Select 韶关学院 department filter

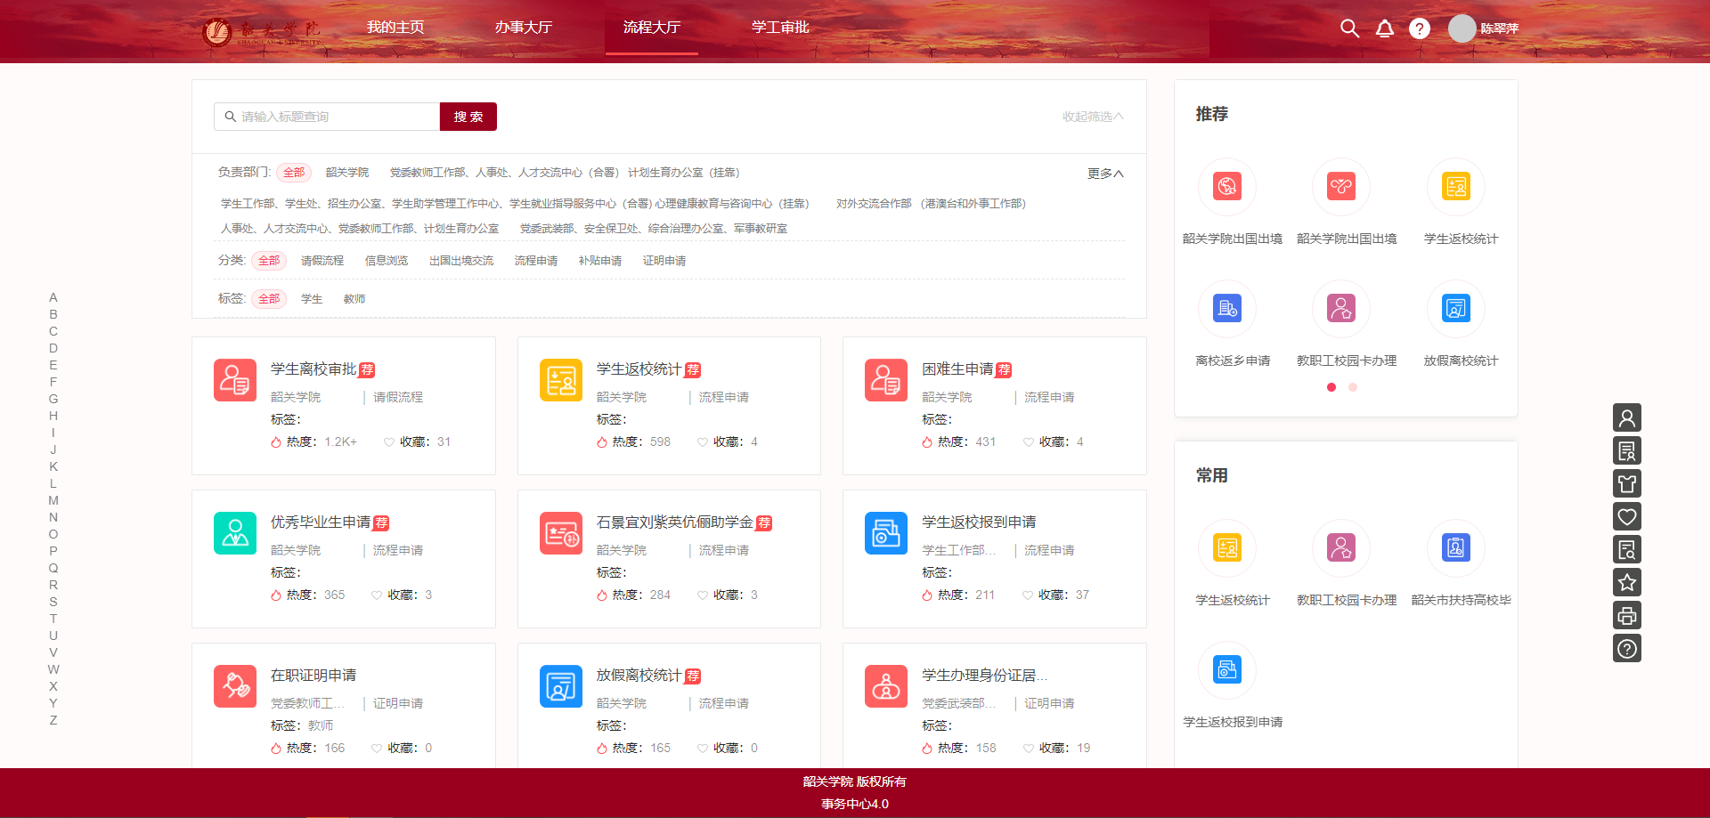[346, 173]
